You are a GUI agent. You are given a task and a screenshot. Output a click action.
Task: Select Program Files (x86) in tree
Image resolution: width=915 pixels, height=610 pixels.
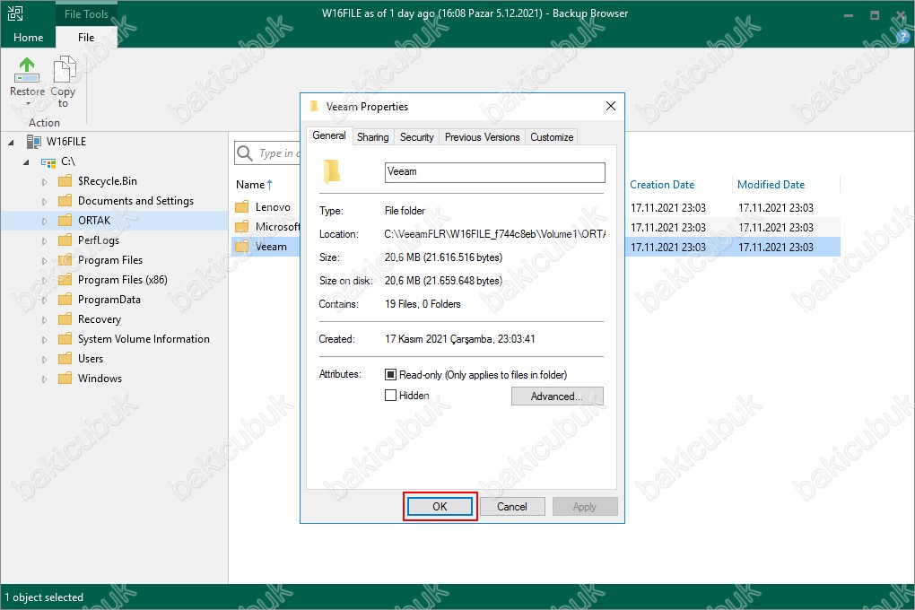123,280
